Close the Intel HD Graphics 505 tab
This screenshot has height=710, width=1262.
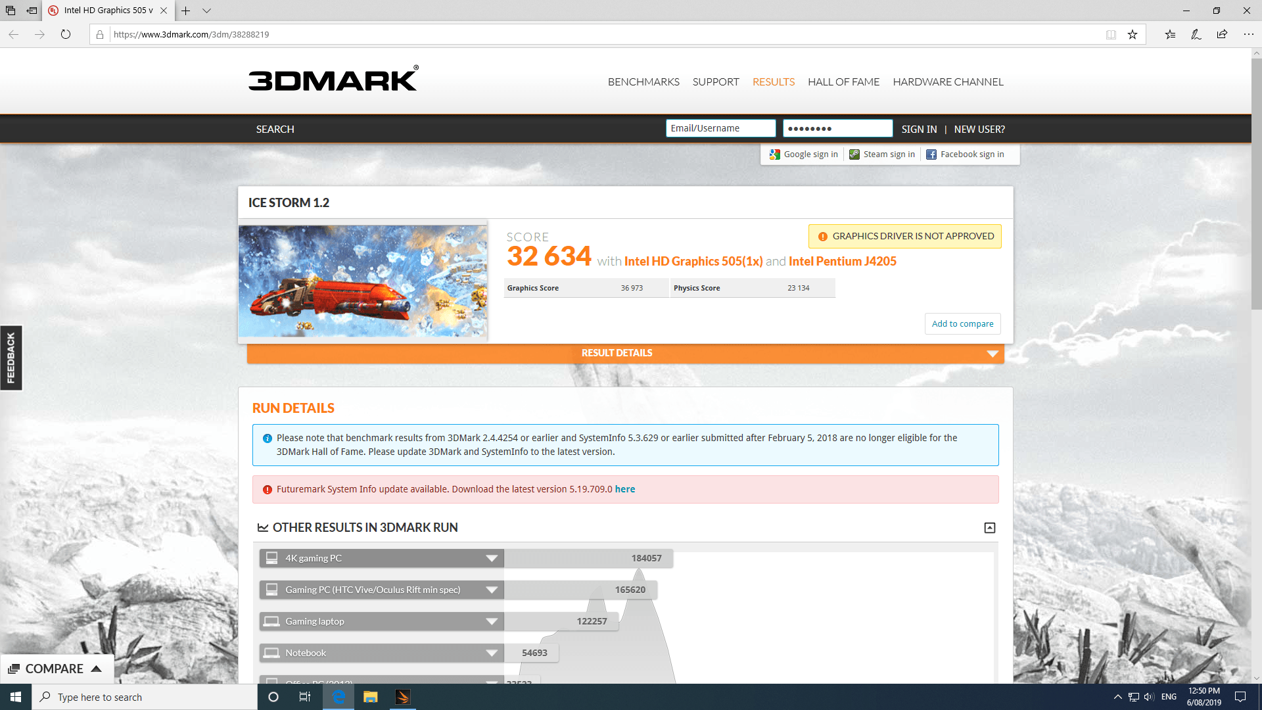click(164, 11)
